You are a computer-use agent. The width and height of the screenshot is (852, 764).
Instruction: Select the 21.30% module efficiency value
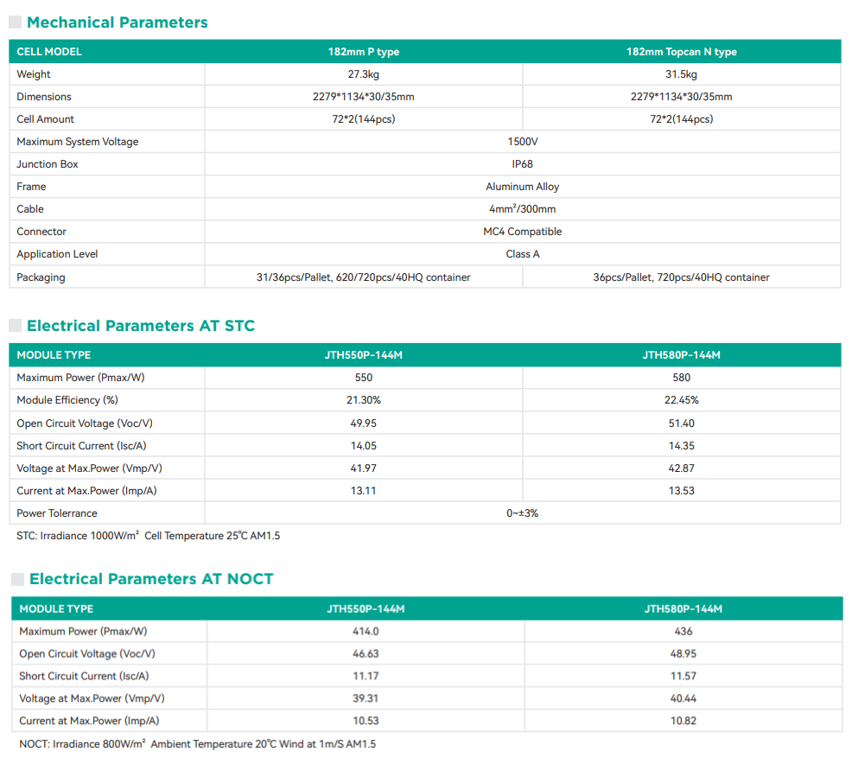point(363,400)
